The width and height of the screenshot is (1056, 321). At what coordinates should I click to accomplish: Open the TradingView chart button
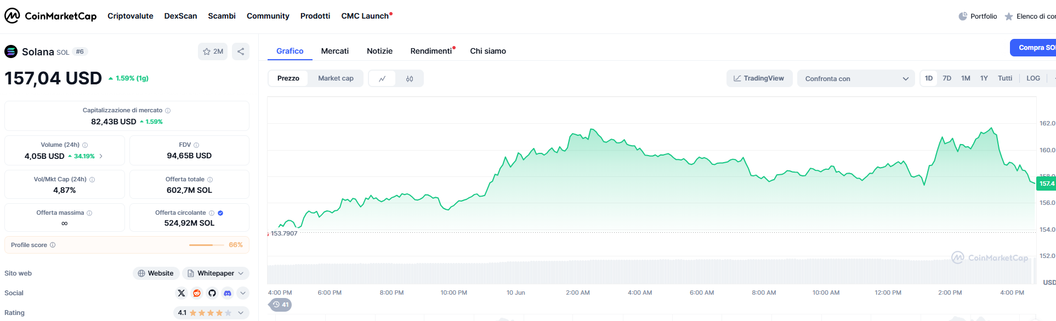[x=759, y=78]
